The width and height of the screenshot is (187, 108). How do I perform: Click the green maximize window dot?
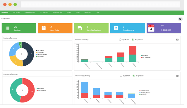(15, 4)
